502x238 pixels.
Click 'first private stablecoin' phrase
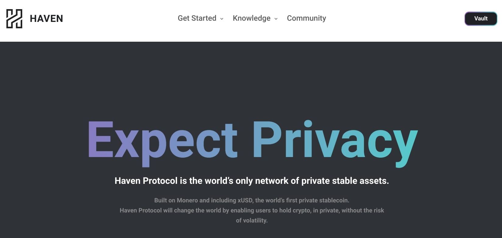point(317,200)
